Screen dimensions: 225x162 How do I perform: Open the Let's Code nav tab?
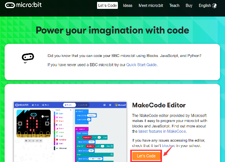107,5
